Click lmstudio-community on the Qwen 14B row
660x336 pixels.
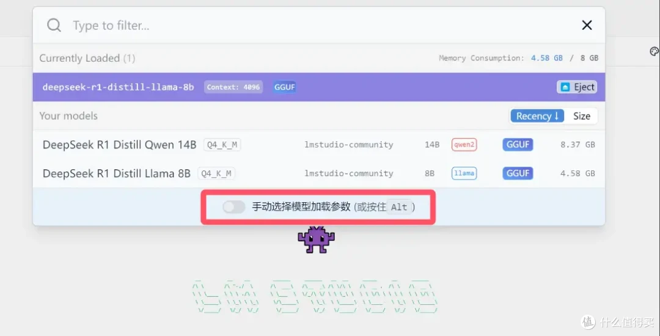pos(349,145)
